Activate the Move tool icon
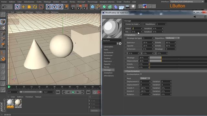 point(23,7)
